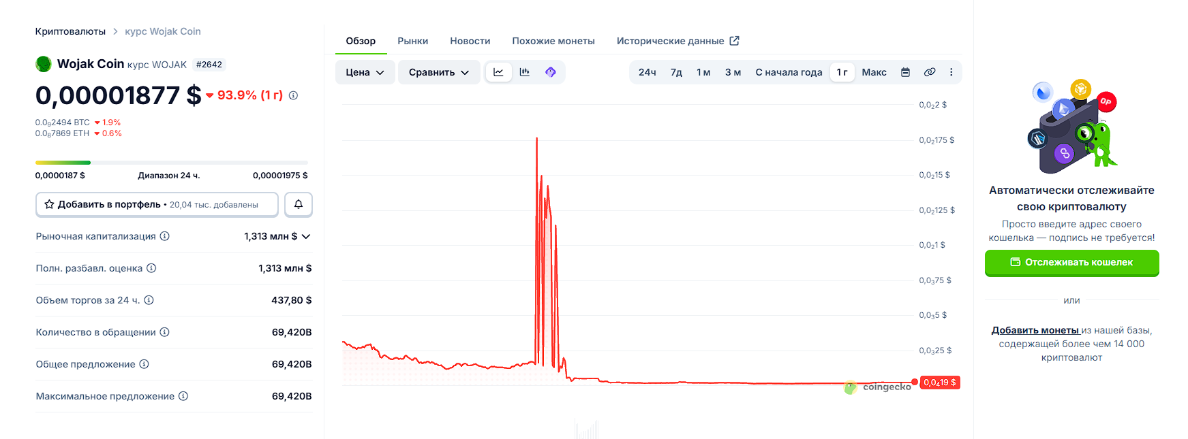Click the Wojak Coin heading
The image size is (1188, 439).
click(x=91, y=64)
